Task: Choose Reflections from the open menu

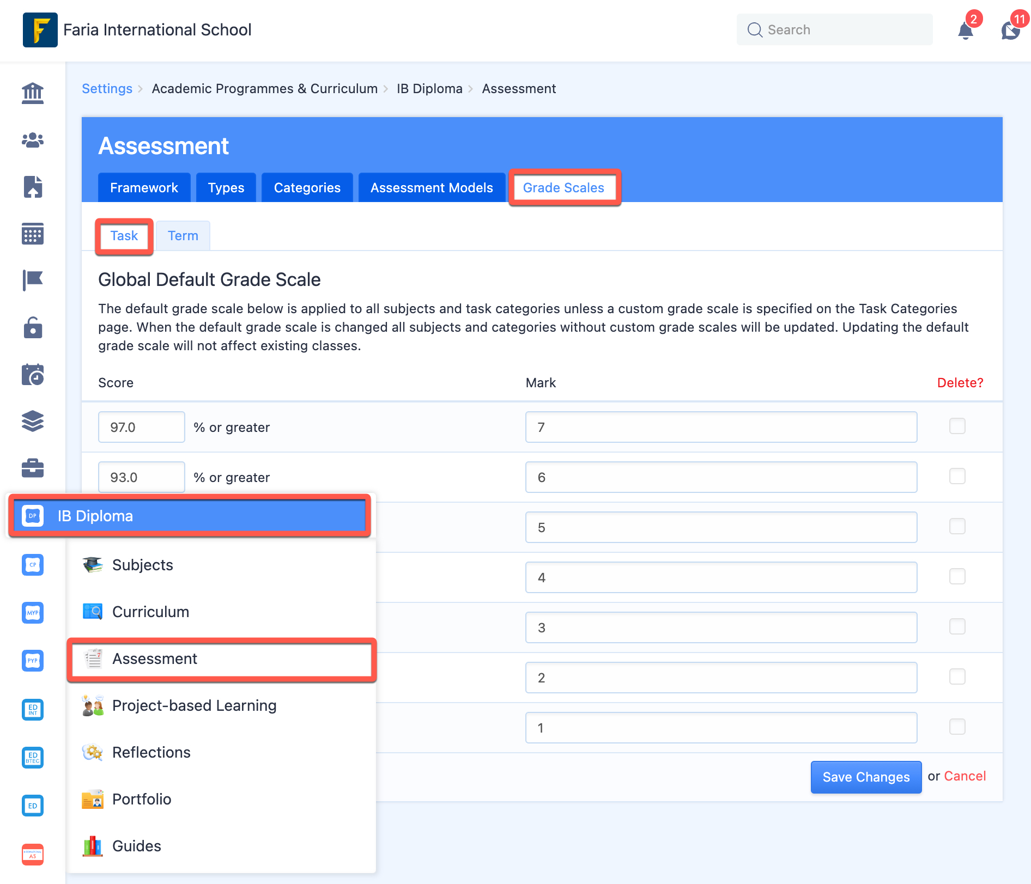Action: [151, 752]
